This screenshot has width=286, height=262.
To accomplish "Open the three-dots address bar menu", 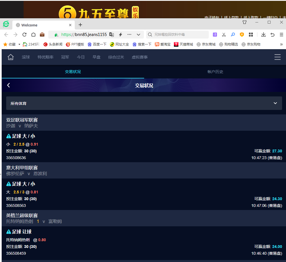I will click(x=129, y=35).
